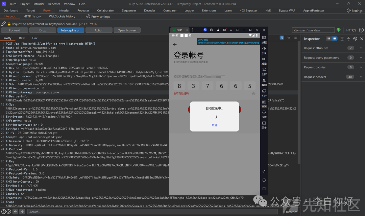This screenshot has width=365, height=216.
Task: Switch to the Hex view tab
Action: [35, 38]
